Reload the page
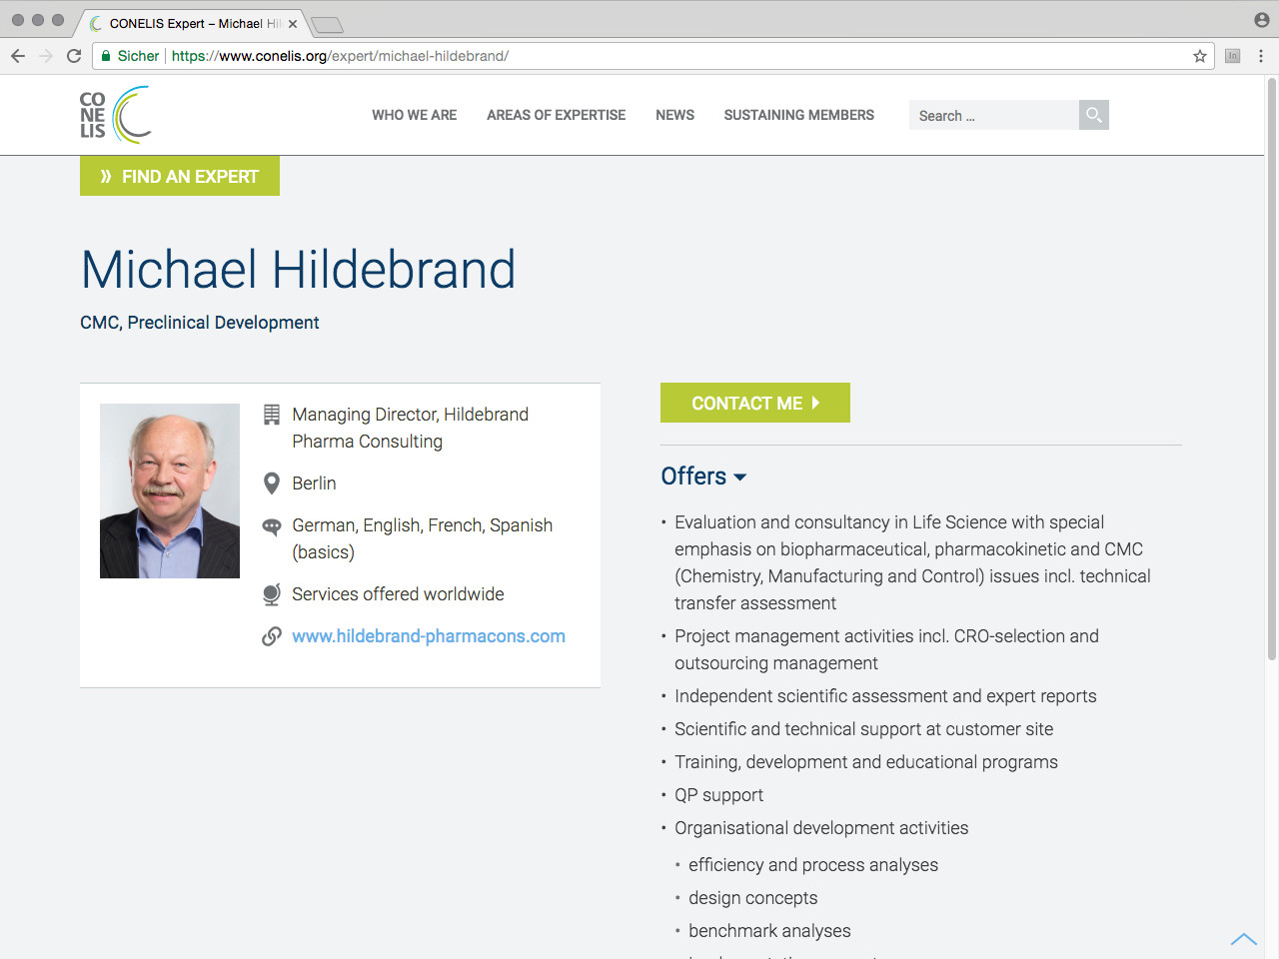 74,56
